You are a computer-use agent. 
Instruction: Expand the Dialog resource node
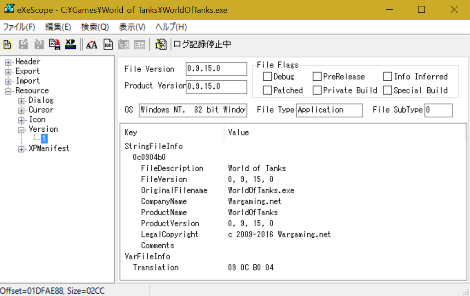coord(21,101)
